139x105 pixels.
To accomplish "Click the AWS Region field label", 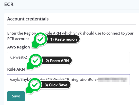I will [x=19, y=47].
